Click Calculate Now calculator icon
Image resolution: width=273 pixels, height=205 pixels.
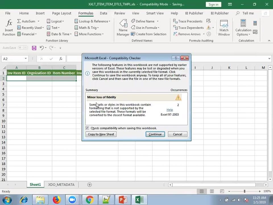255,23
